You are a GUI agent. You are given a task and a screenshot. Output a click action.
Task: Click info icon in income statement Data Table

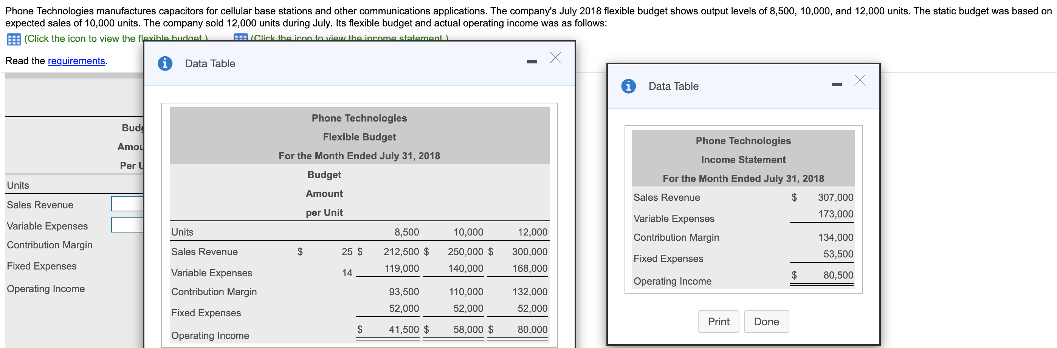tap(628, 86)
